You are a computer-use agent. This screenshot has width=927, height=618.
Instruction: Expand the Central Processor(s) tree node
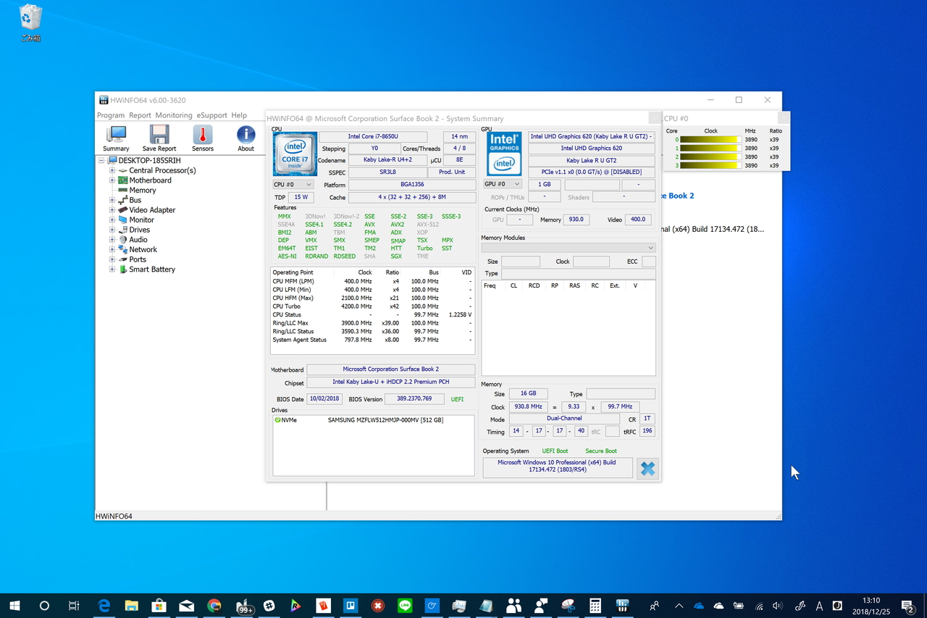111,170
